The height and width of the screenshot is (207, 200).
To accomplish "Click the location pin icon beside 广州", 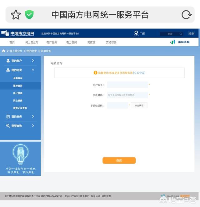I will [x=136, y=34].
